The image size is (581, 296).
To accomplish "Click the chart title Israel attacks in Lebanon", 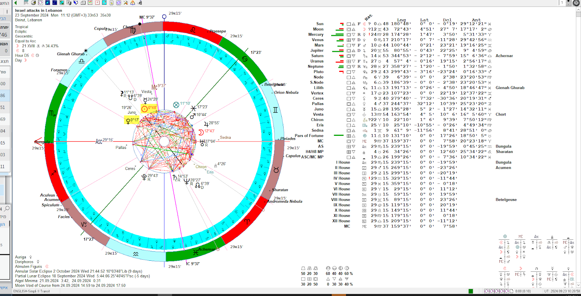I will pos(38,11).
